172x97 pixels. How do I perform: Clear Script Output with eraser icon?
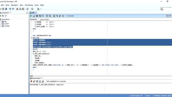point(34,81)
